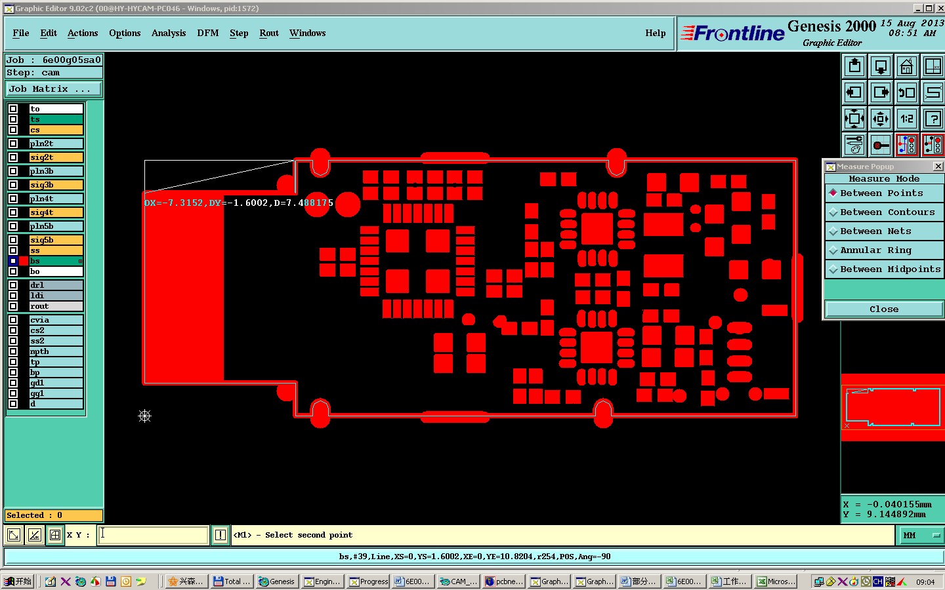This screenshot has width=945, height=590.
Task: Select the sig5b layer name
Action: (56, 240)
